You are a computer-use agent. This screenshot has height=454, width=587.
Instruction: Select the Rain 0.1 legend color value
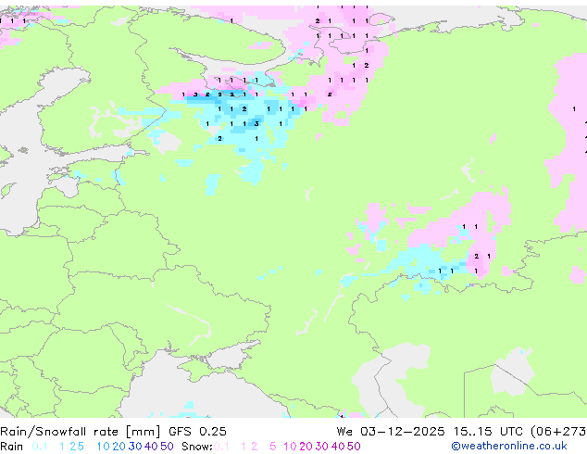40,447
